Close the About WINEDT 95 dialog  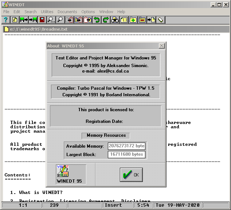(x=162, y=46)
